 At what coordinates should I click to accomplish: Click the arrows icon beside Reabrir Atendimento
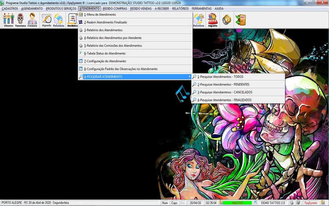coord(81,22)
